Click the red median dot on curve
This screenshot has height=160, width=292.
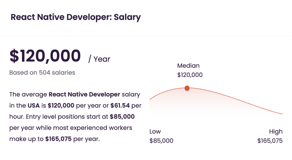(187, 88)
